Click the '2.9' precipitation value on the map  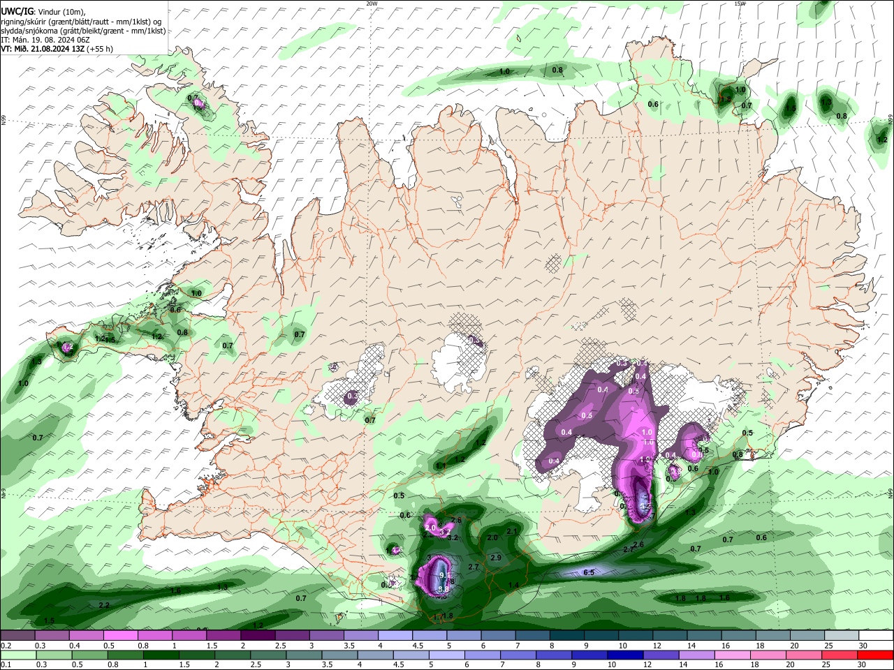point(496,558)
